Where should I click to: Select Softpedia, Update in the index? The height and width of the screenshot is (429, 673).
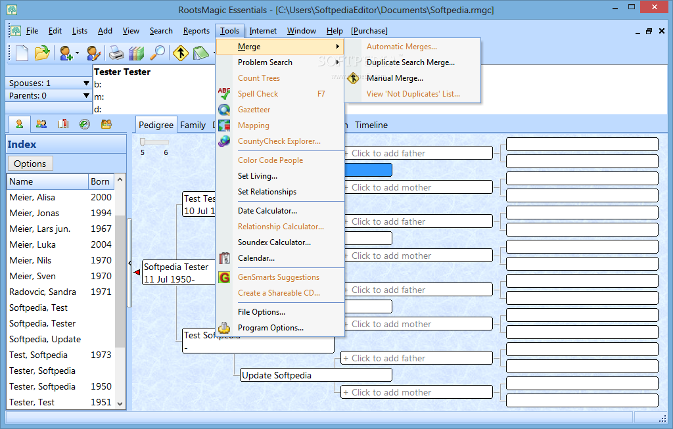(x=61, y=339)
